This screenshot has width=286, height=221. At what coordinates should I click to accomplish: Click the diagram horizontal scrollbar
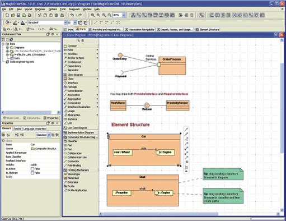click(161, 214)
